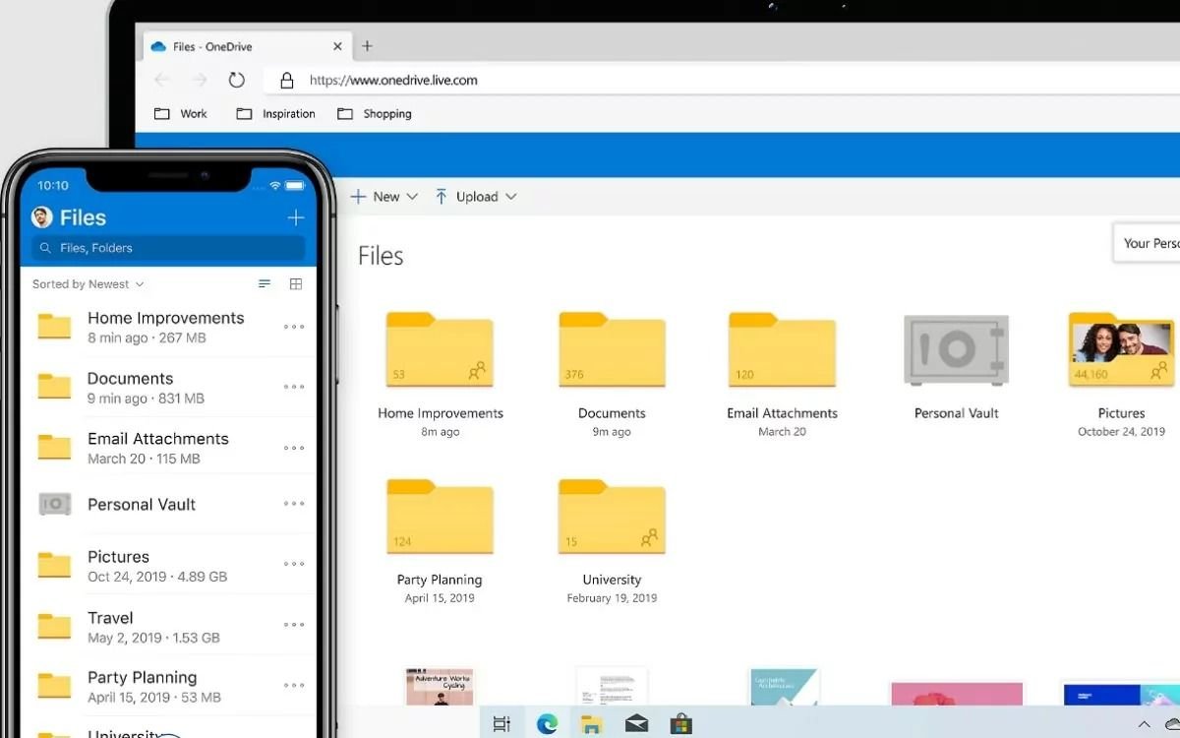
Task: Select the Pictures folder thumbnail with photos
Action: 1120,349
